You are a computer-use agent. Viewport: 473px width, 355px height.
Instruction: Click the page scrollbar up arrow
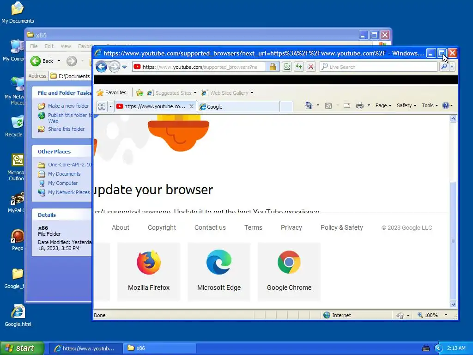tap(453, 119)
